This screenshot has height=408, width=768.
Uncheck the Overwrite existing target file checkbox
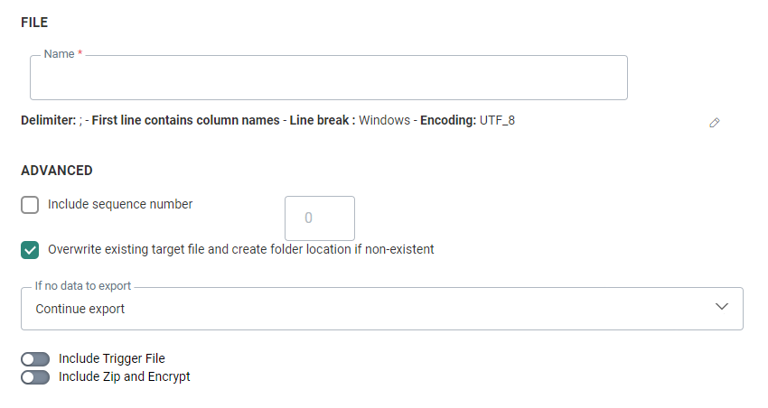click(x=30, y=249)
